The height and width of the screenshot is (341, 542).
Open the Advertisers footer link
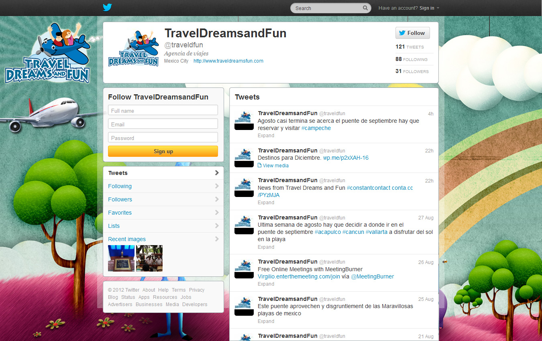(x=120, y=304)
